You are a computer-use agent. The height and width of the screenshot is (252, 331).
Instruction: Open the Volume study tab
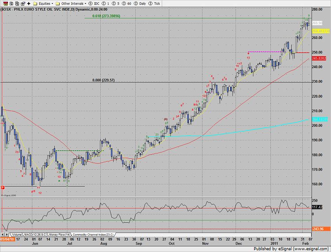pos(16,234)
